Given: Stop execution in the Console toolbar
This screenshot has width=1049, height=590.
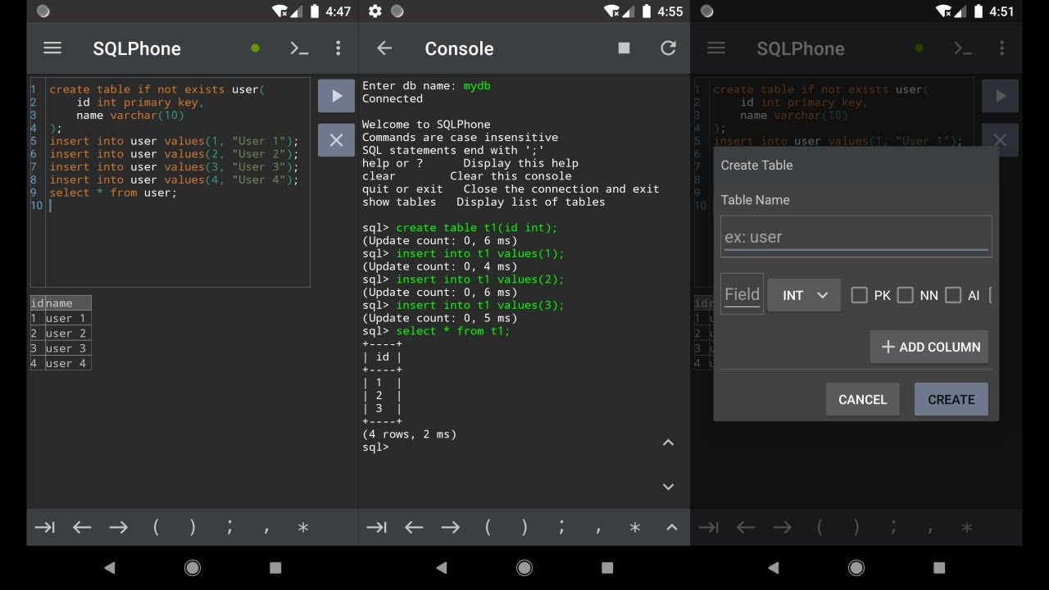Looking at the screenshot, I should [x=624, y=48].
